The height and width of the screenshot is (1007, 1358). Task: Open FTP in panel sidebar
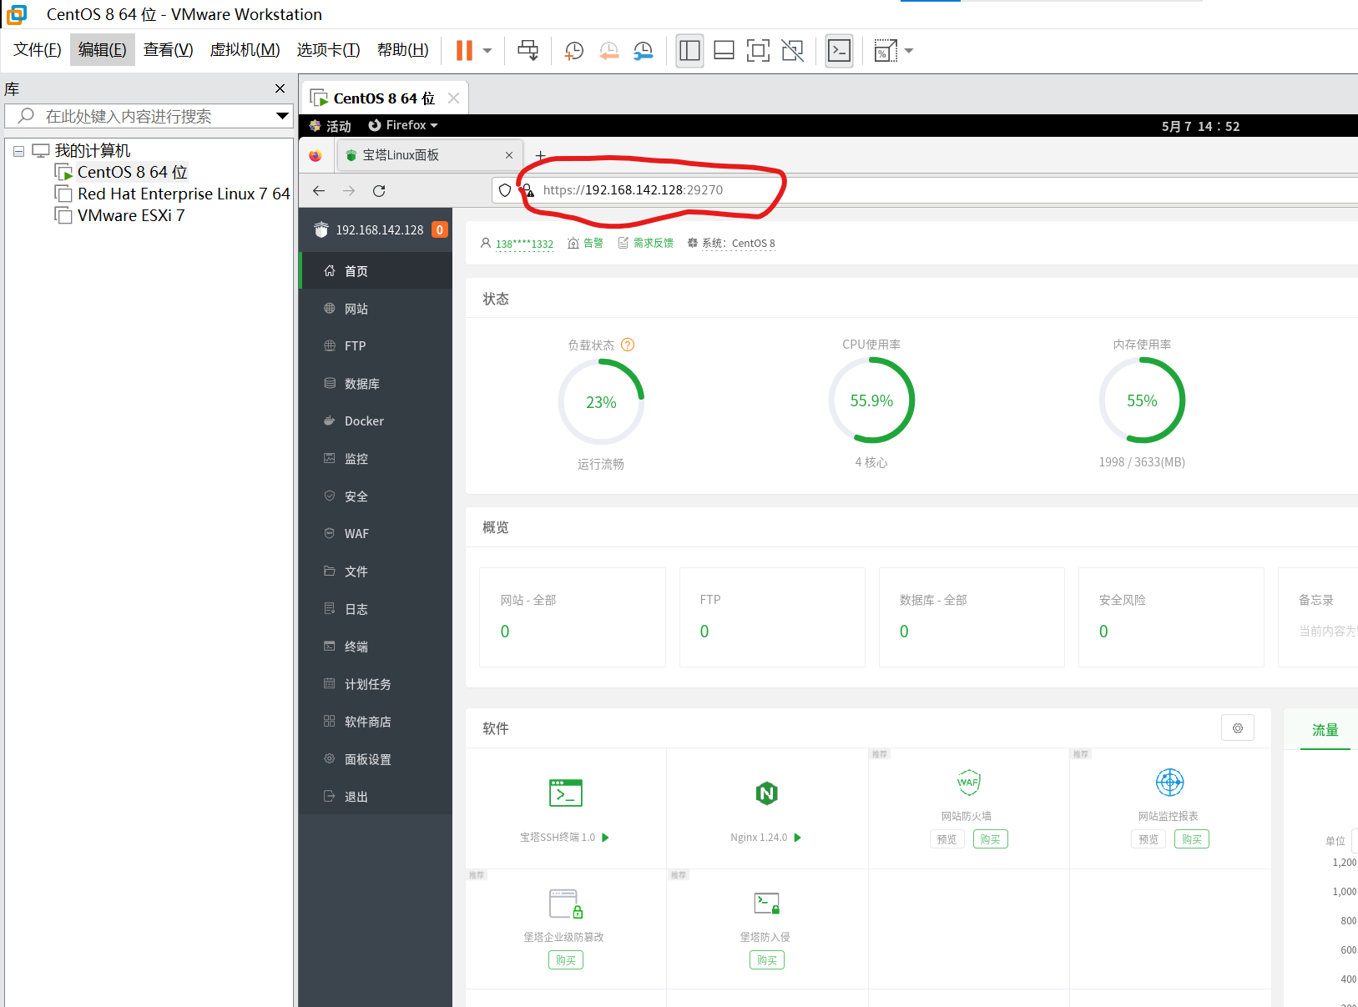[x=376, y=345]
